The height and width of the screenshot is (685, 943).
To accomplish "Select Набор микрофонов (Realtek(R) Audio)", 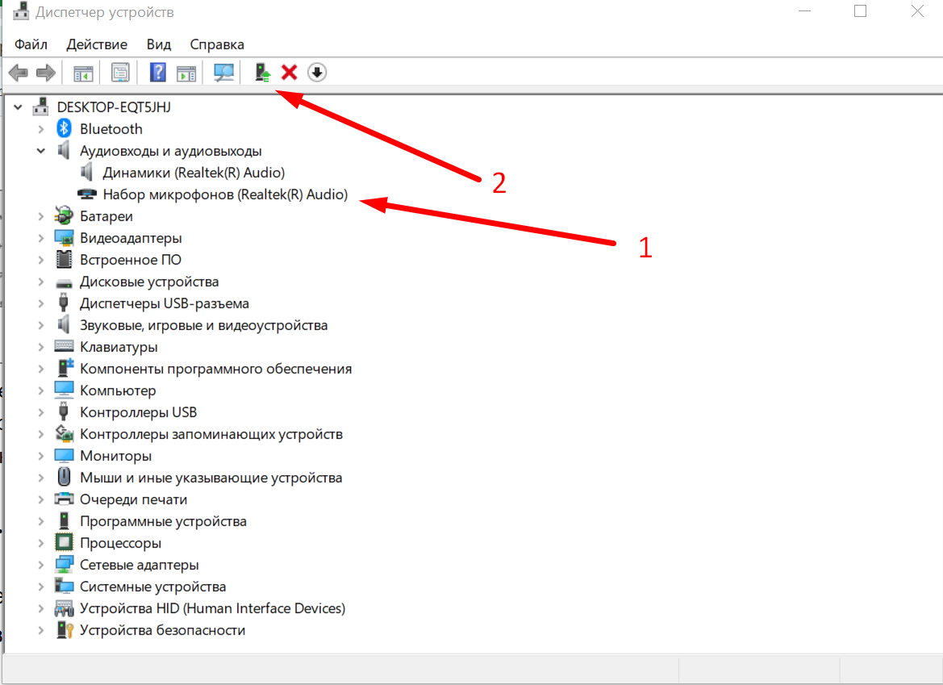I will (x=226, y=194).
